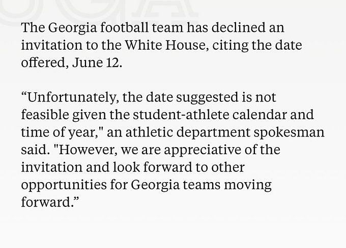Click the word "appreciative"
The image size is (346, 248).
pyautogui.click(x=203, y=150)
